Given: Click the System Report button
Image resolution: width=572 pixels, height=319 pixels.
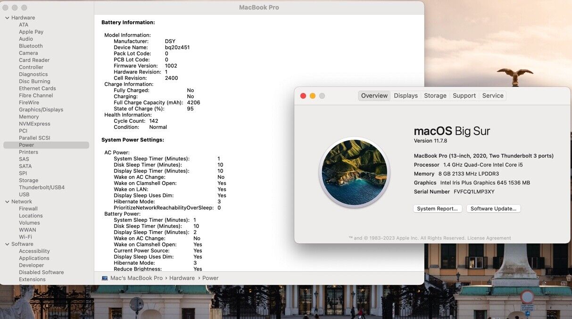Looking at the screenshot, I should [x=437, y=209].
